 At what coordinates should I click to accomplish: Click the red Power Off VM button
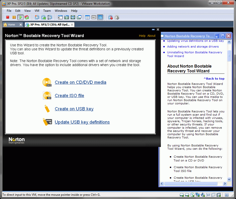tap(8, 17)
